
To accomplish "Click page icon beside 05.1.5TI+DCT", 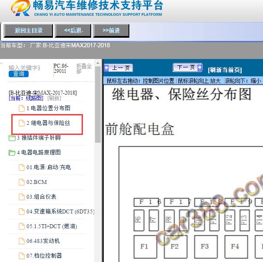I will click(x=21, y=226).
